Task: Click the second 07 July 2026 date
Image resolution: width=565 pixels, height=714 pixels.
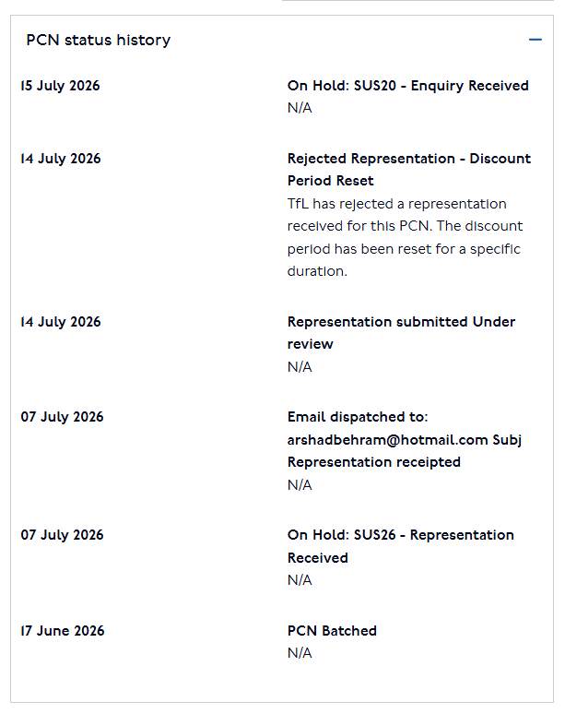Action: point(62,535)
